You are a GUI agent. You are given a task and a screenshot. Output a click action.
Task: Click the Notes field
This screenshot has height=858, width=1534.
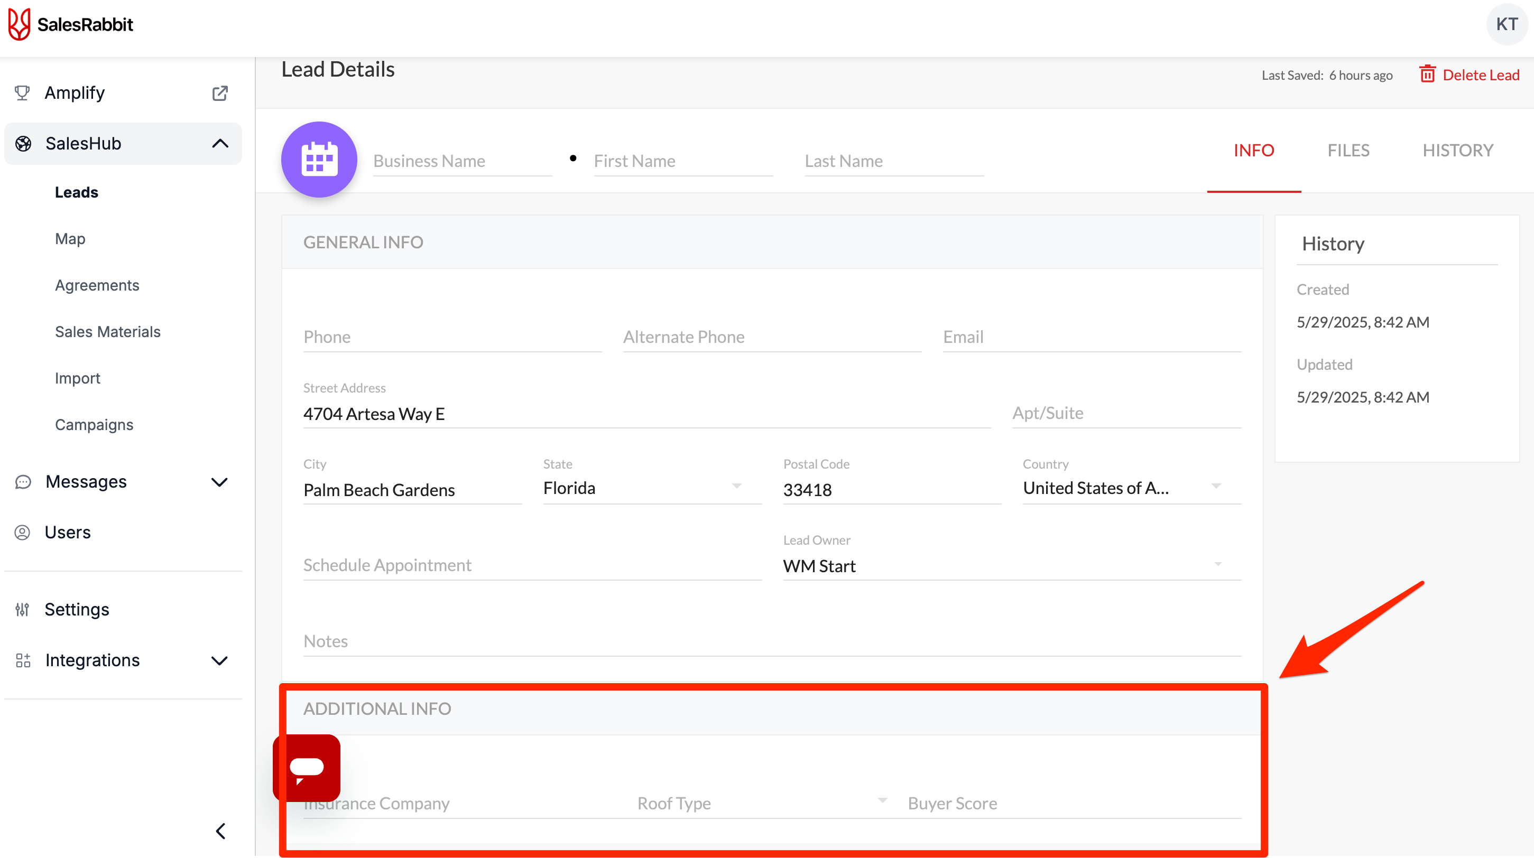tap(772, 641)
